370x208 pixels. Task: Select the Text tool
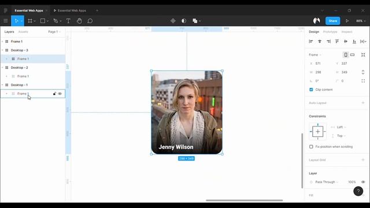tap(68, 21)
